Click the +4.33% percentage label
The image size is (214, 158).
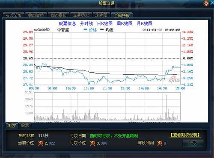pyautogui.click(x=187, y=32)
